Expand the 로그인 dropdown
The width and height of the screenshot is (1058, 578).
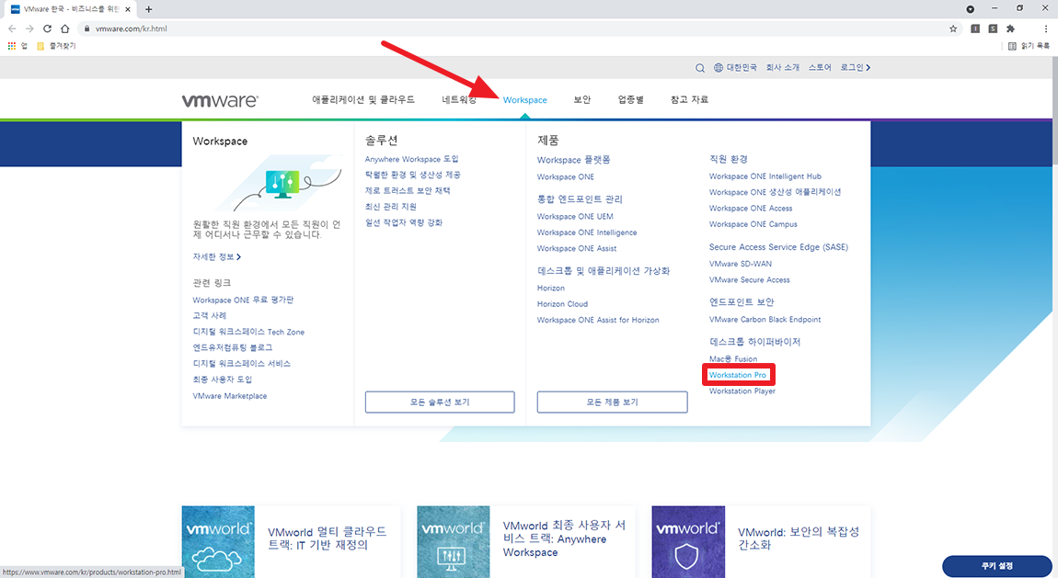[855, 67]
